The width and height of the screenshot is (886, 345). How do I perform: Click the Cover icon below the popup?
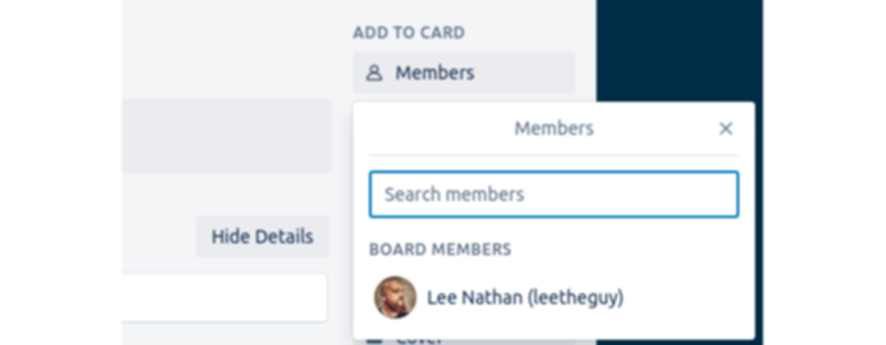375,341
